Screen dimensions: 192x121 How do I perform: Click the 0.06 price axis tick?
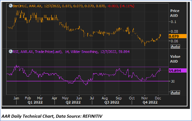click(175, 41)
